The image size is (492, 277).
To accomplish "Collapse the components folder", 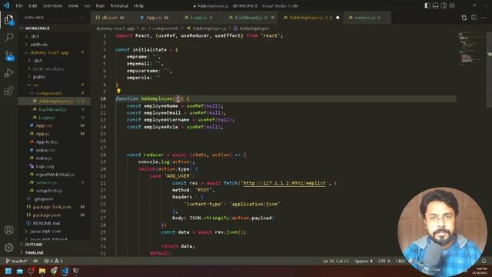I will 49,93.
